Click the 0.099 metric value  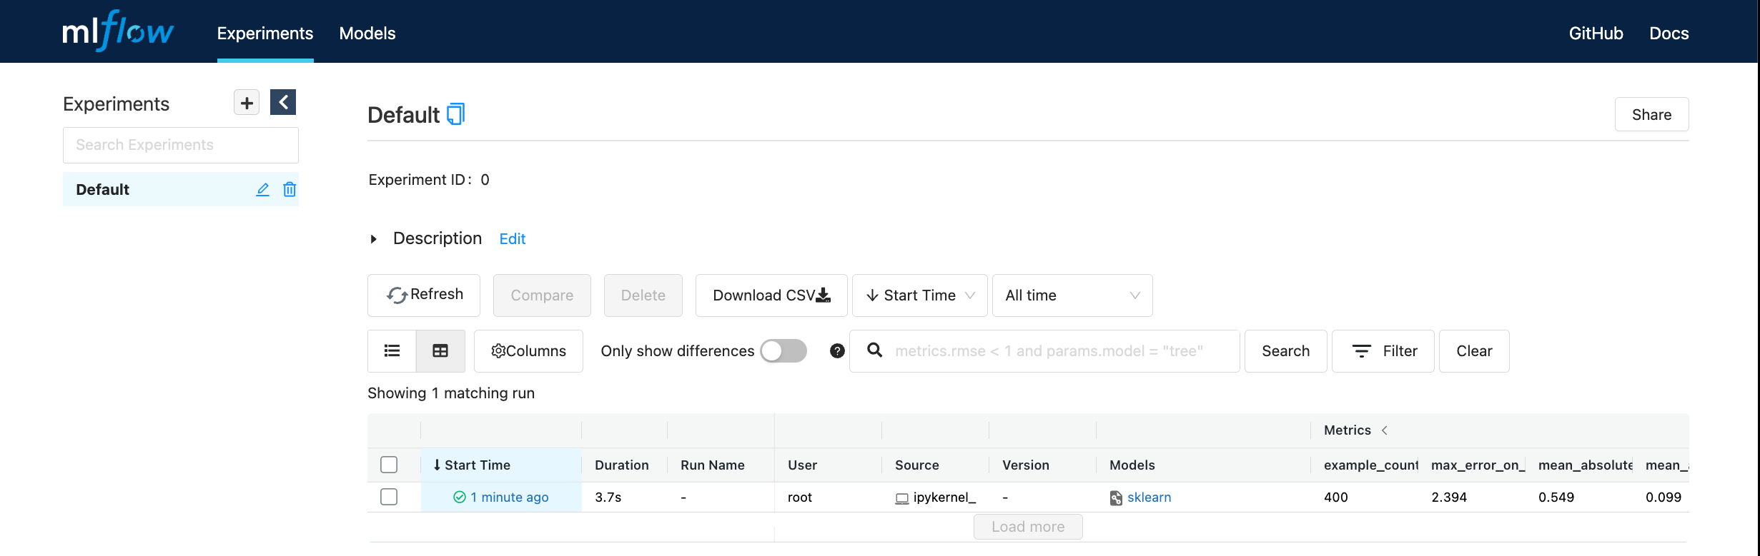1663,497
